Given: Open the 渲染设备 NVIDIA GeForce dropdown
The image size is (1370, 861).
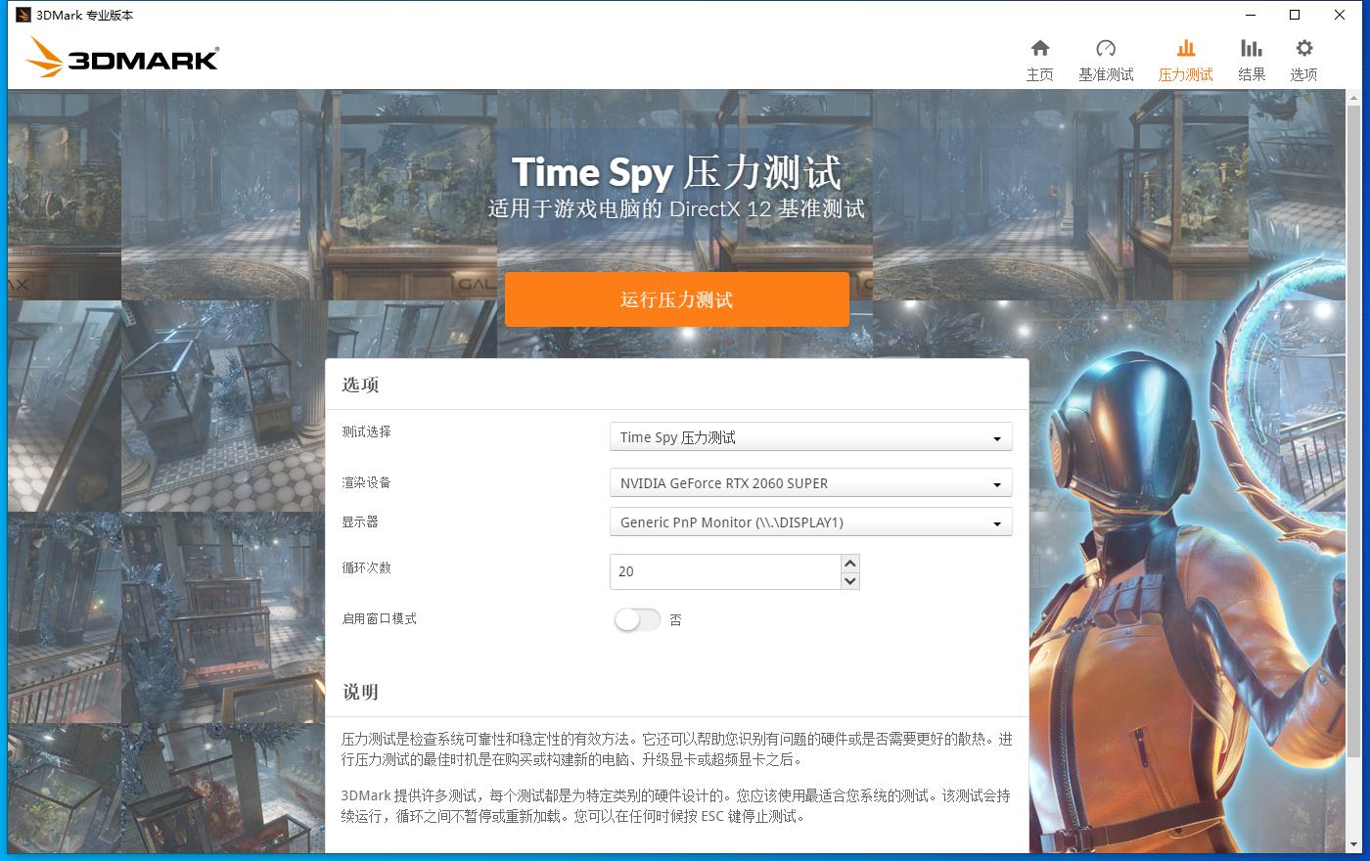Looking at the screenshot, I should 810,483.
